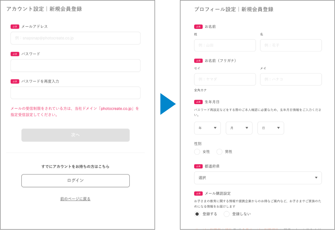Select the 登録する radio button
Screen dimensions: 335x230
tap(197, 214)
